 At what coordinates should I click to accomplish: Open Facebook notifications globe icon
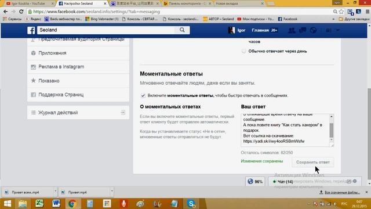tap(313, 30)
